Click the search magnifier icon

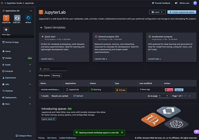[x=41, y=69]
